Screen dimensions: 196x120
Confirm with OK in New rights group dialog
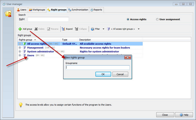pos(103,74)
